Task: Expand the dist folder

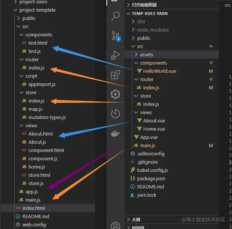Action: (x=133, y=21)
